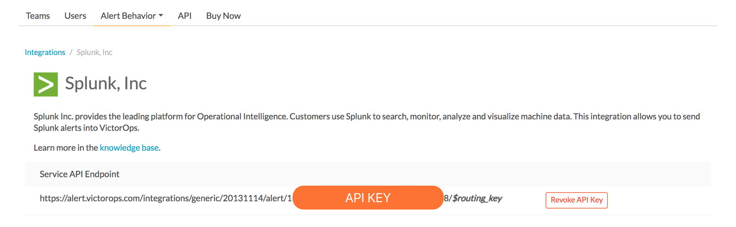Image resolution: width=736 pixels, height=227 pixels.
Task: Click the Splunk, Inc breadcrumb item
Action: [94, 52]
